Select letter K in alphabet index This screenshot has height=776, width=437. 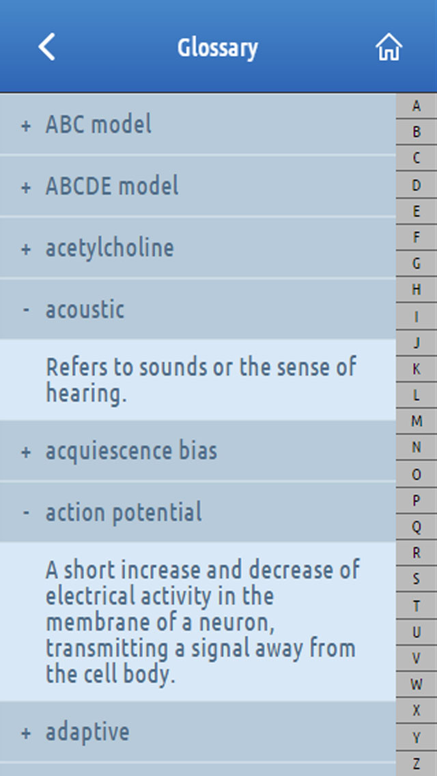coord(417,369)
